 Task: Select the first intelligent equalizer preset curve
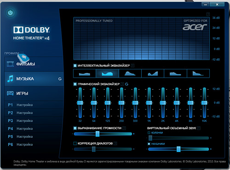pyautogui.click(x=85, y=74)
